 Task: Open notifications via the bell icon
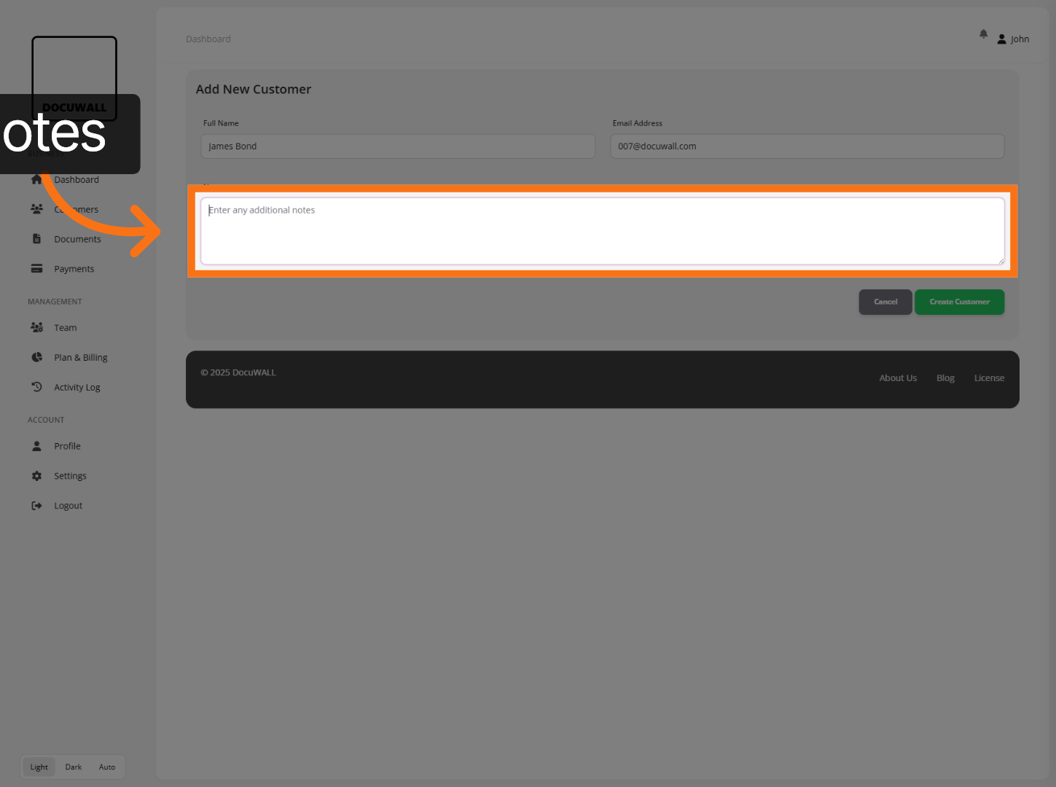pyautogui.click(x=982, y=34)
